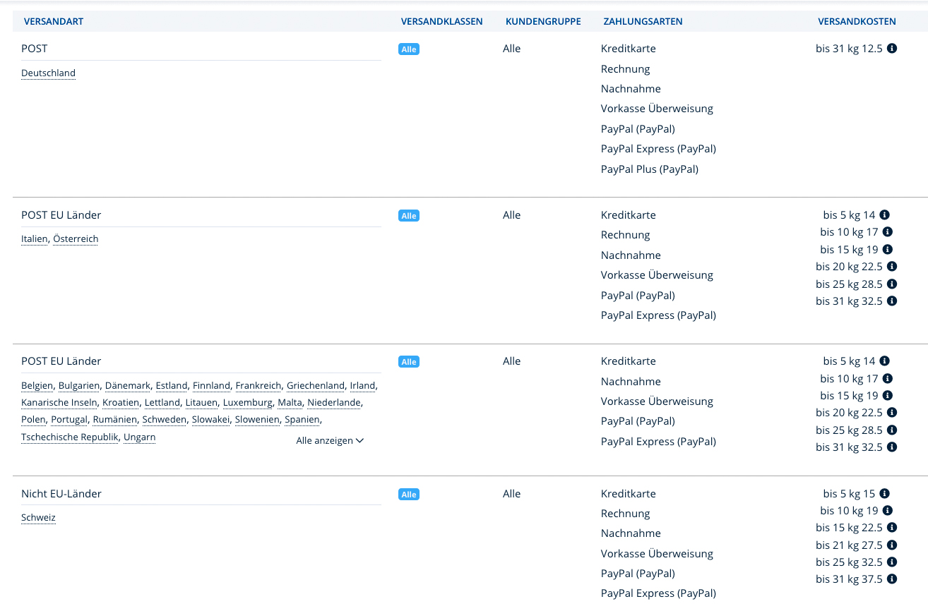Show info for bis 31 kg 37.5
The height and width of the screenshot is (611, 928).
point(892,579)
